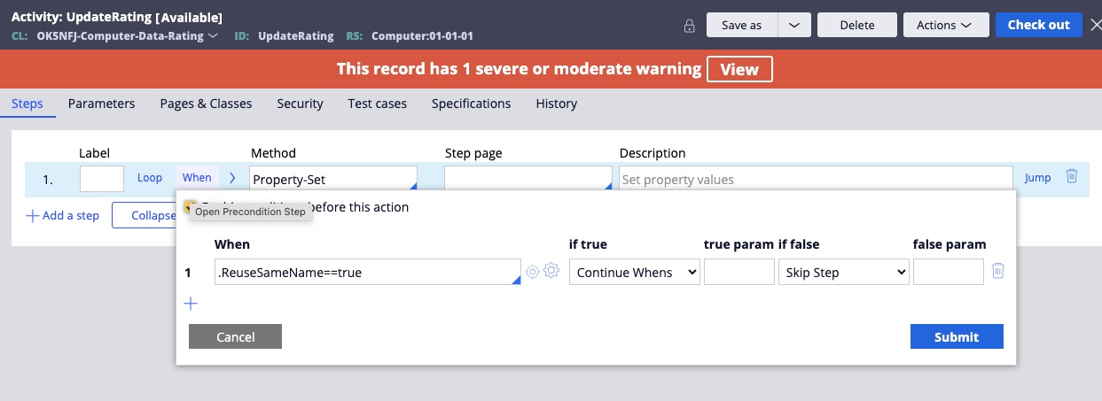This screenshot has width=1102, height=401.
Task: Open the Actions menu
Action: click(944, 25)
